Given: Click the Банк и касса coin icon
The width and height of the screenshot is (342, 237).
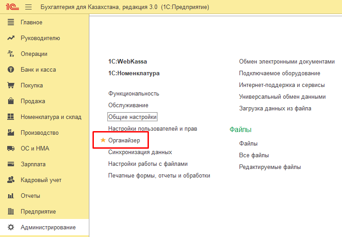Looking at the screenshot, I should click(11, 70).
